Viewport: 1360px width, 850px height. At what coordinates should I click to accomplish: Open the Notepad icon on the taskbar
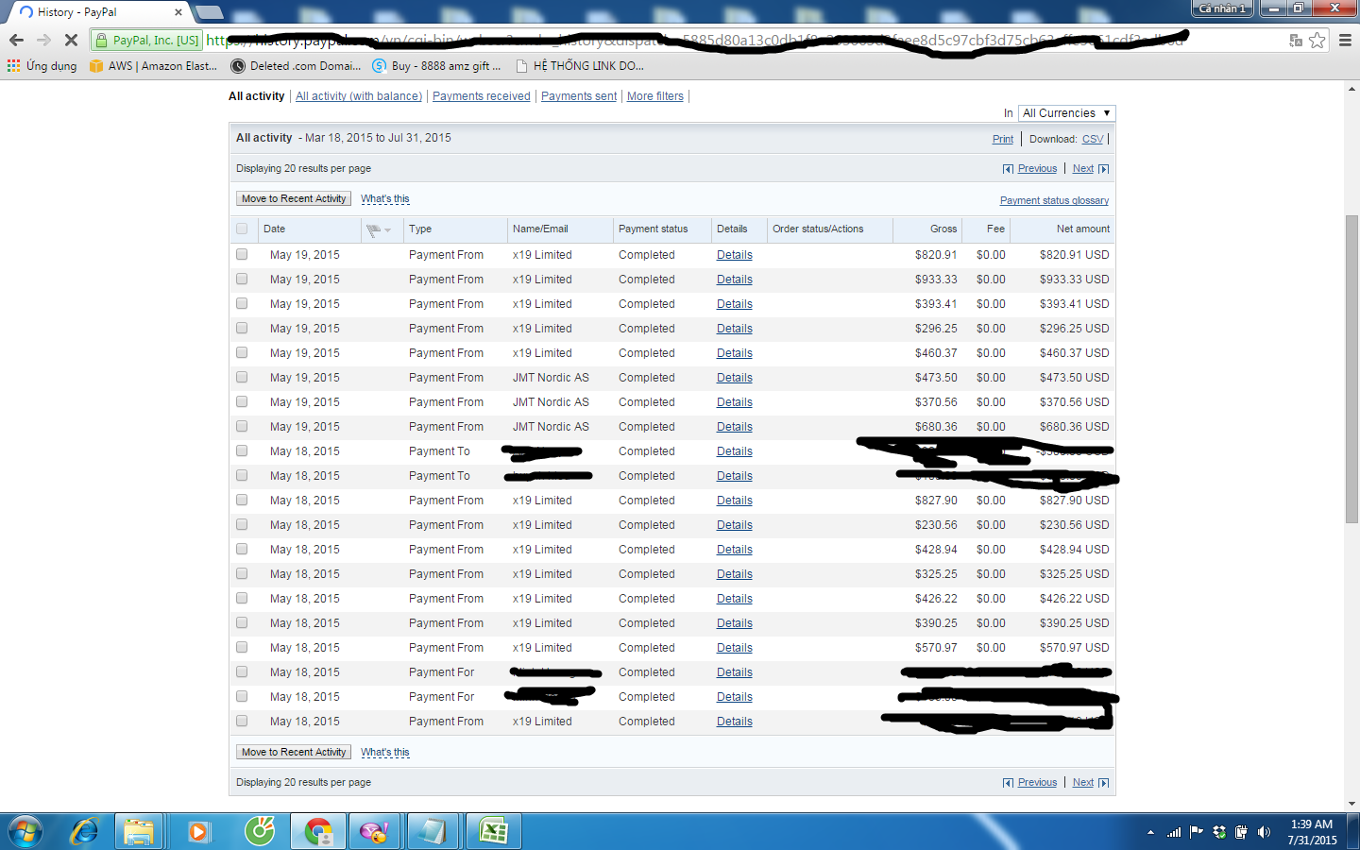point(433,832)
